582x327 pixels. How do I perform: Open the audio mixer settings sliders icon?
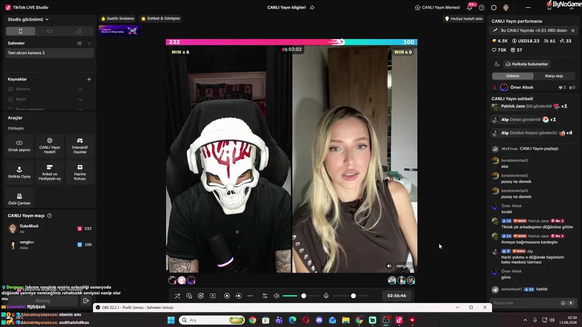click(x=265, y=296)
